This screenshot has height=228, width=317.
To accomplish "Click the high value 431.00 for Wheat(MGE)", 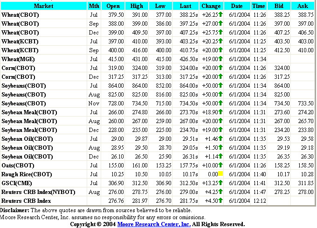I will pos(140,59).
